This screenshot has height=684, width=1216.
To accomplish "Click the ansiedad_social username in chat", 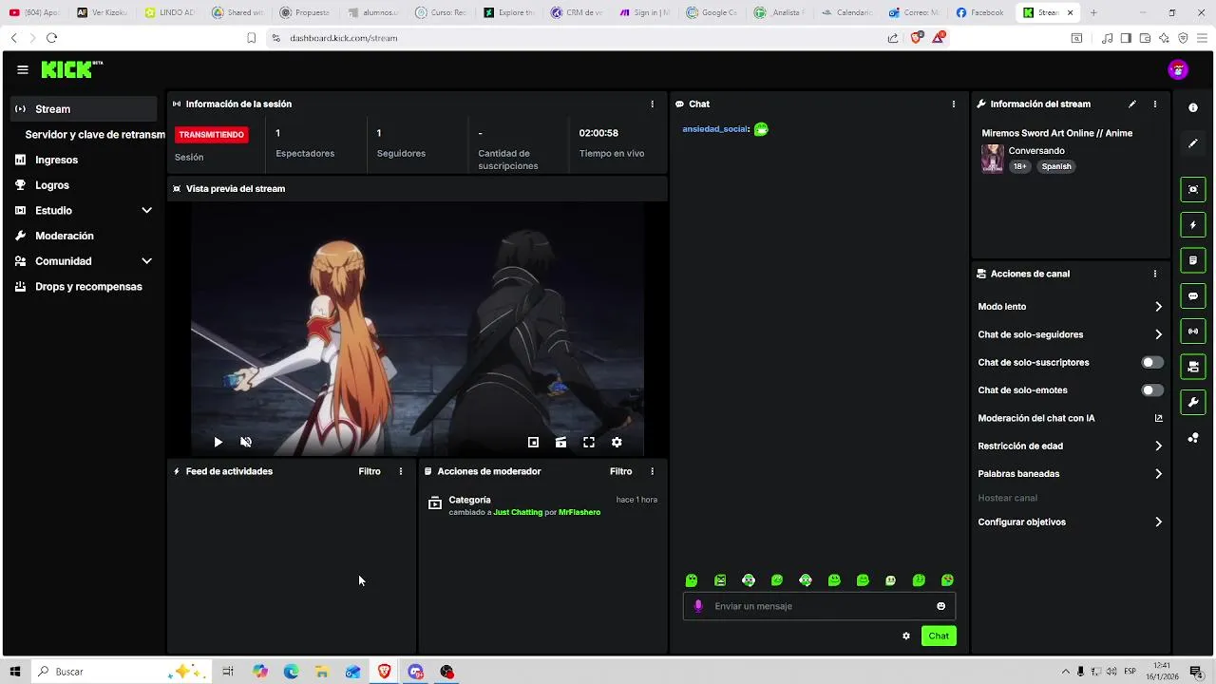I will pos(715,129).
